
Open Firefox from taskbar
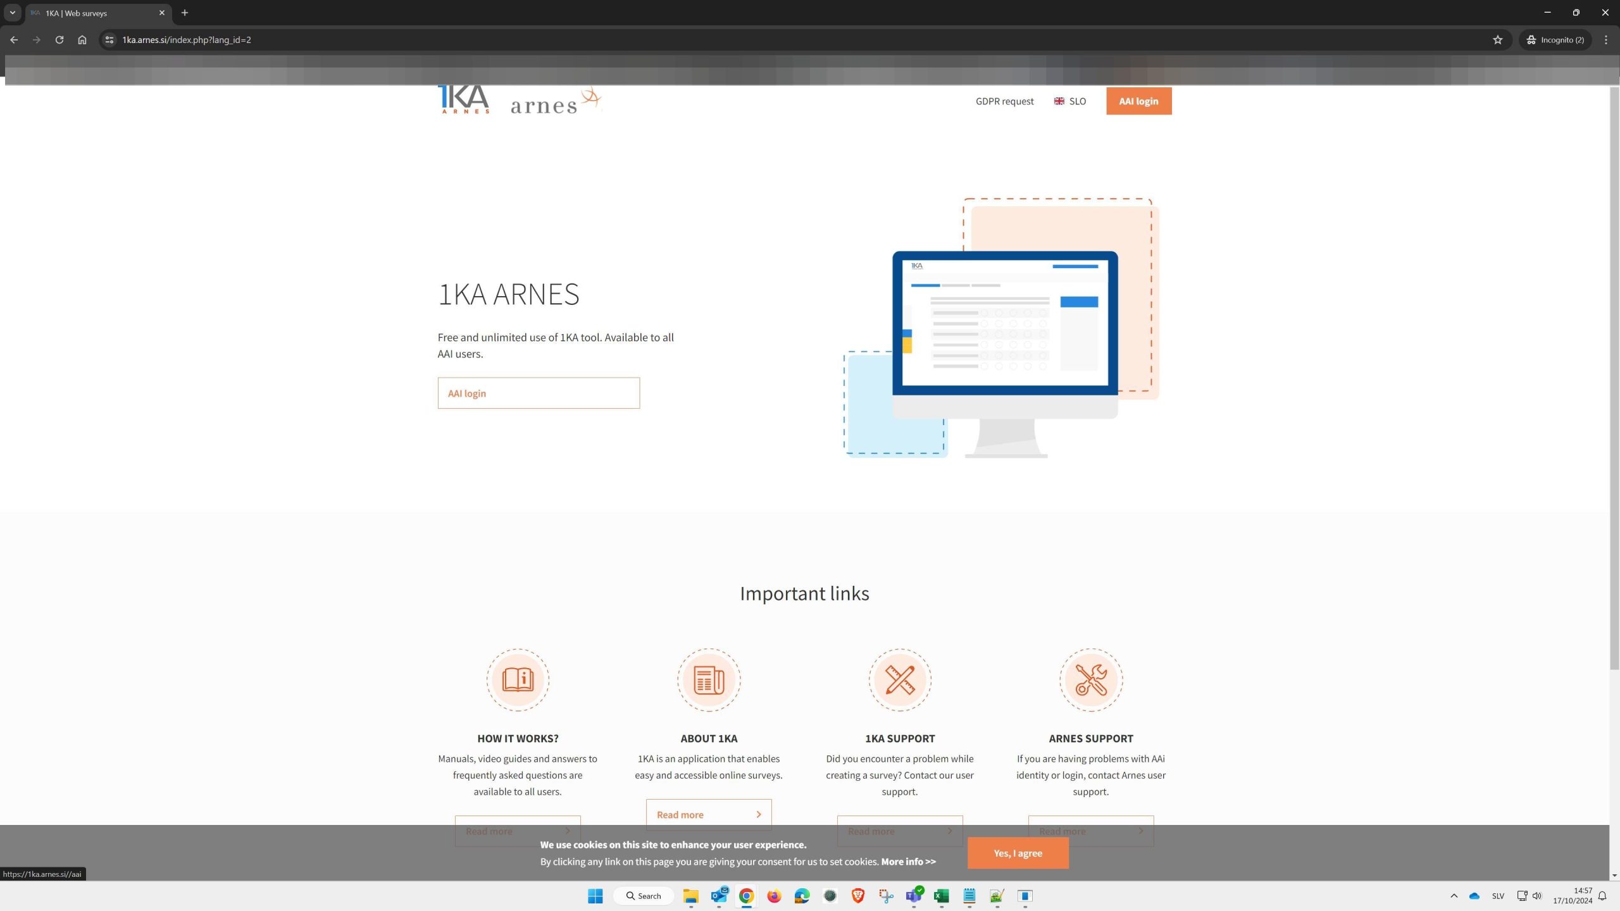[x=774, y=896]
